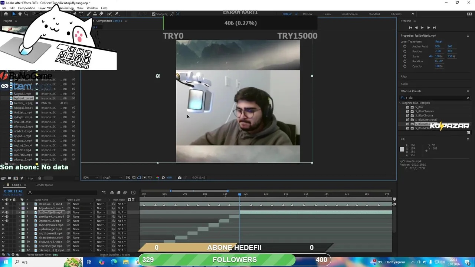
Task: Open blend mode dropdown for layer 6
Action: click(x=101, y=225)
